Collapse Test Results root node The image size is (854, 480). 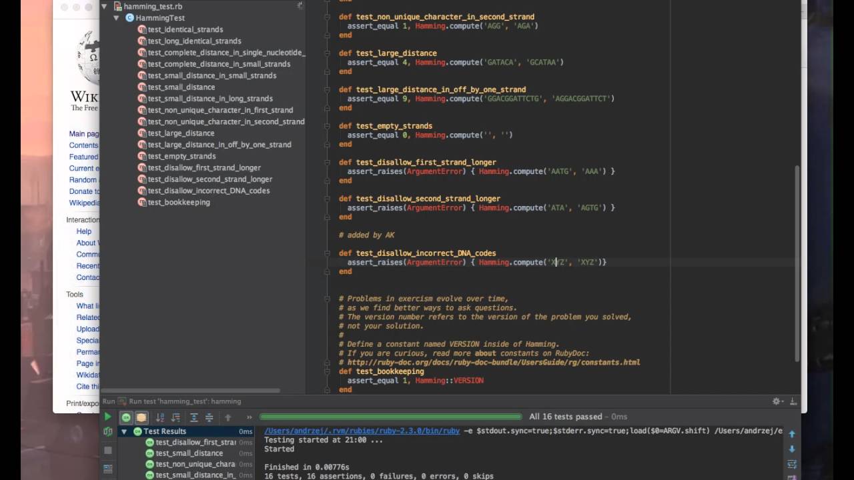click(x=124, y=431)
